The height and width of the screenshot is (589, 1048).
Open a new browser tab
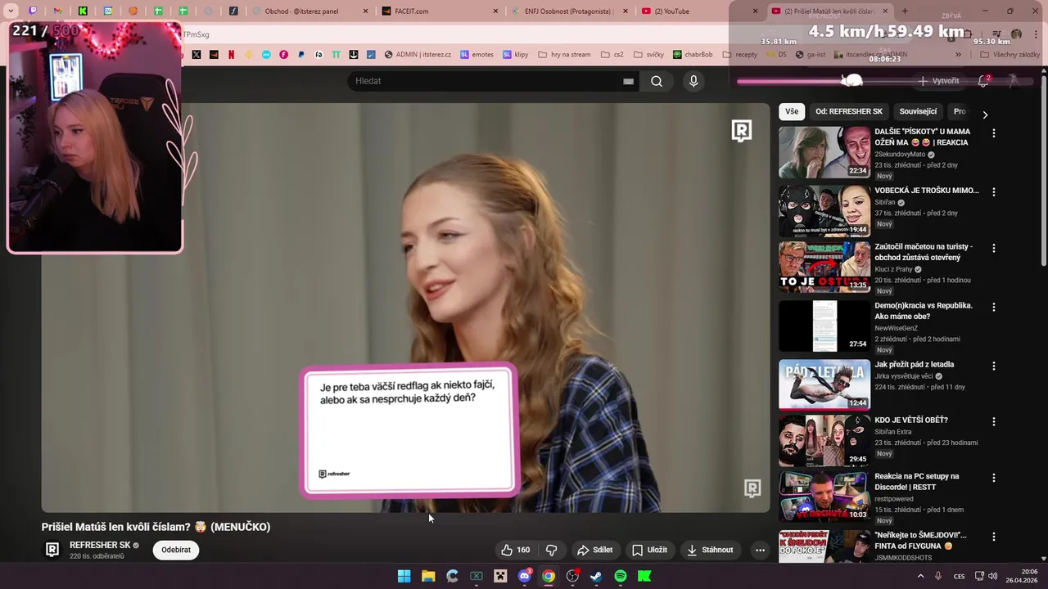tap(905, 11)
